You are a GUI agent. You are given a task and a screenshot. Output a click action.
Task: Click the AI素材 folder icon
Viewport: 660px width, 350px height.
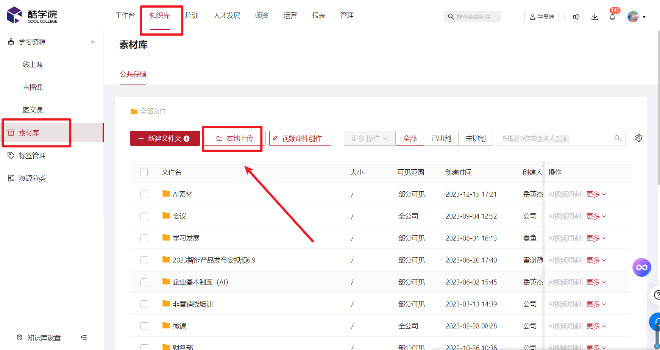coord(166,194)
